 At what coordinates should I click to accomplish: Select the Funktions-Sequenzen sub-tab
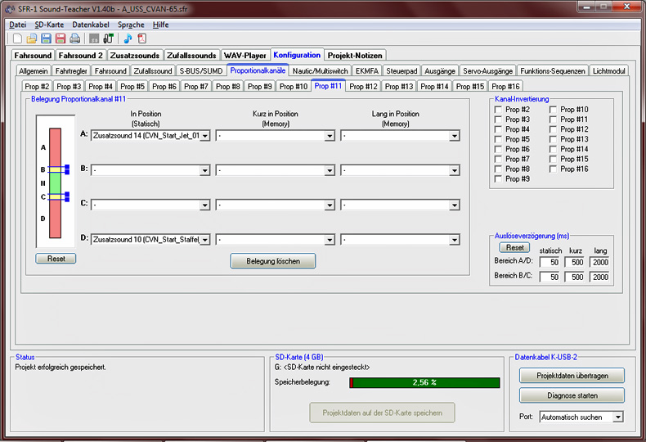(x=553, y=71)
